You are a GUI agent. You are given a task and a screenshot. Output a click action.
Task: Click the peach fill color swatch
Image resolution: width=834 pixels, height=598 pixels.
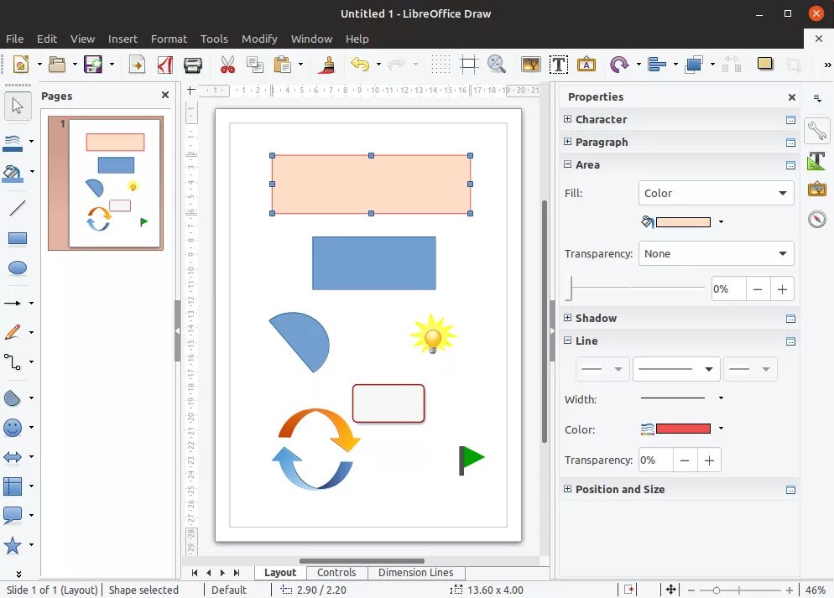point(684,222)
